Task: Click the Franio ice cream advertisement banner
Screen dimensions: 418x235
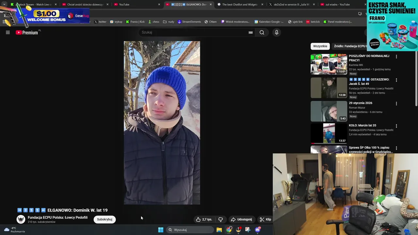Action: pos(392,25)
